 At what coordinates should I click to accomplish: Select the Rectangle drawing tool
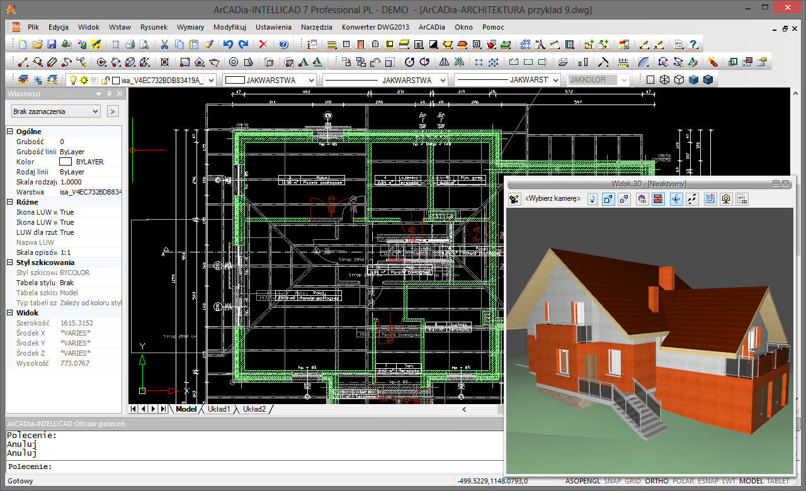pyautogui.click(x=185, y=62)
